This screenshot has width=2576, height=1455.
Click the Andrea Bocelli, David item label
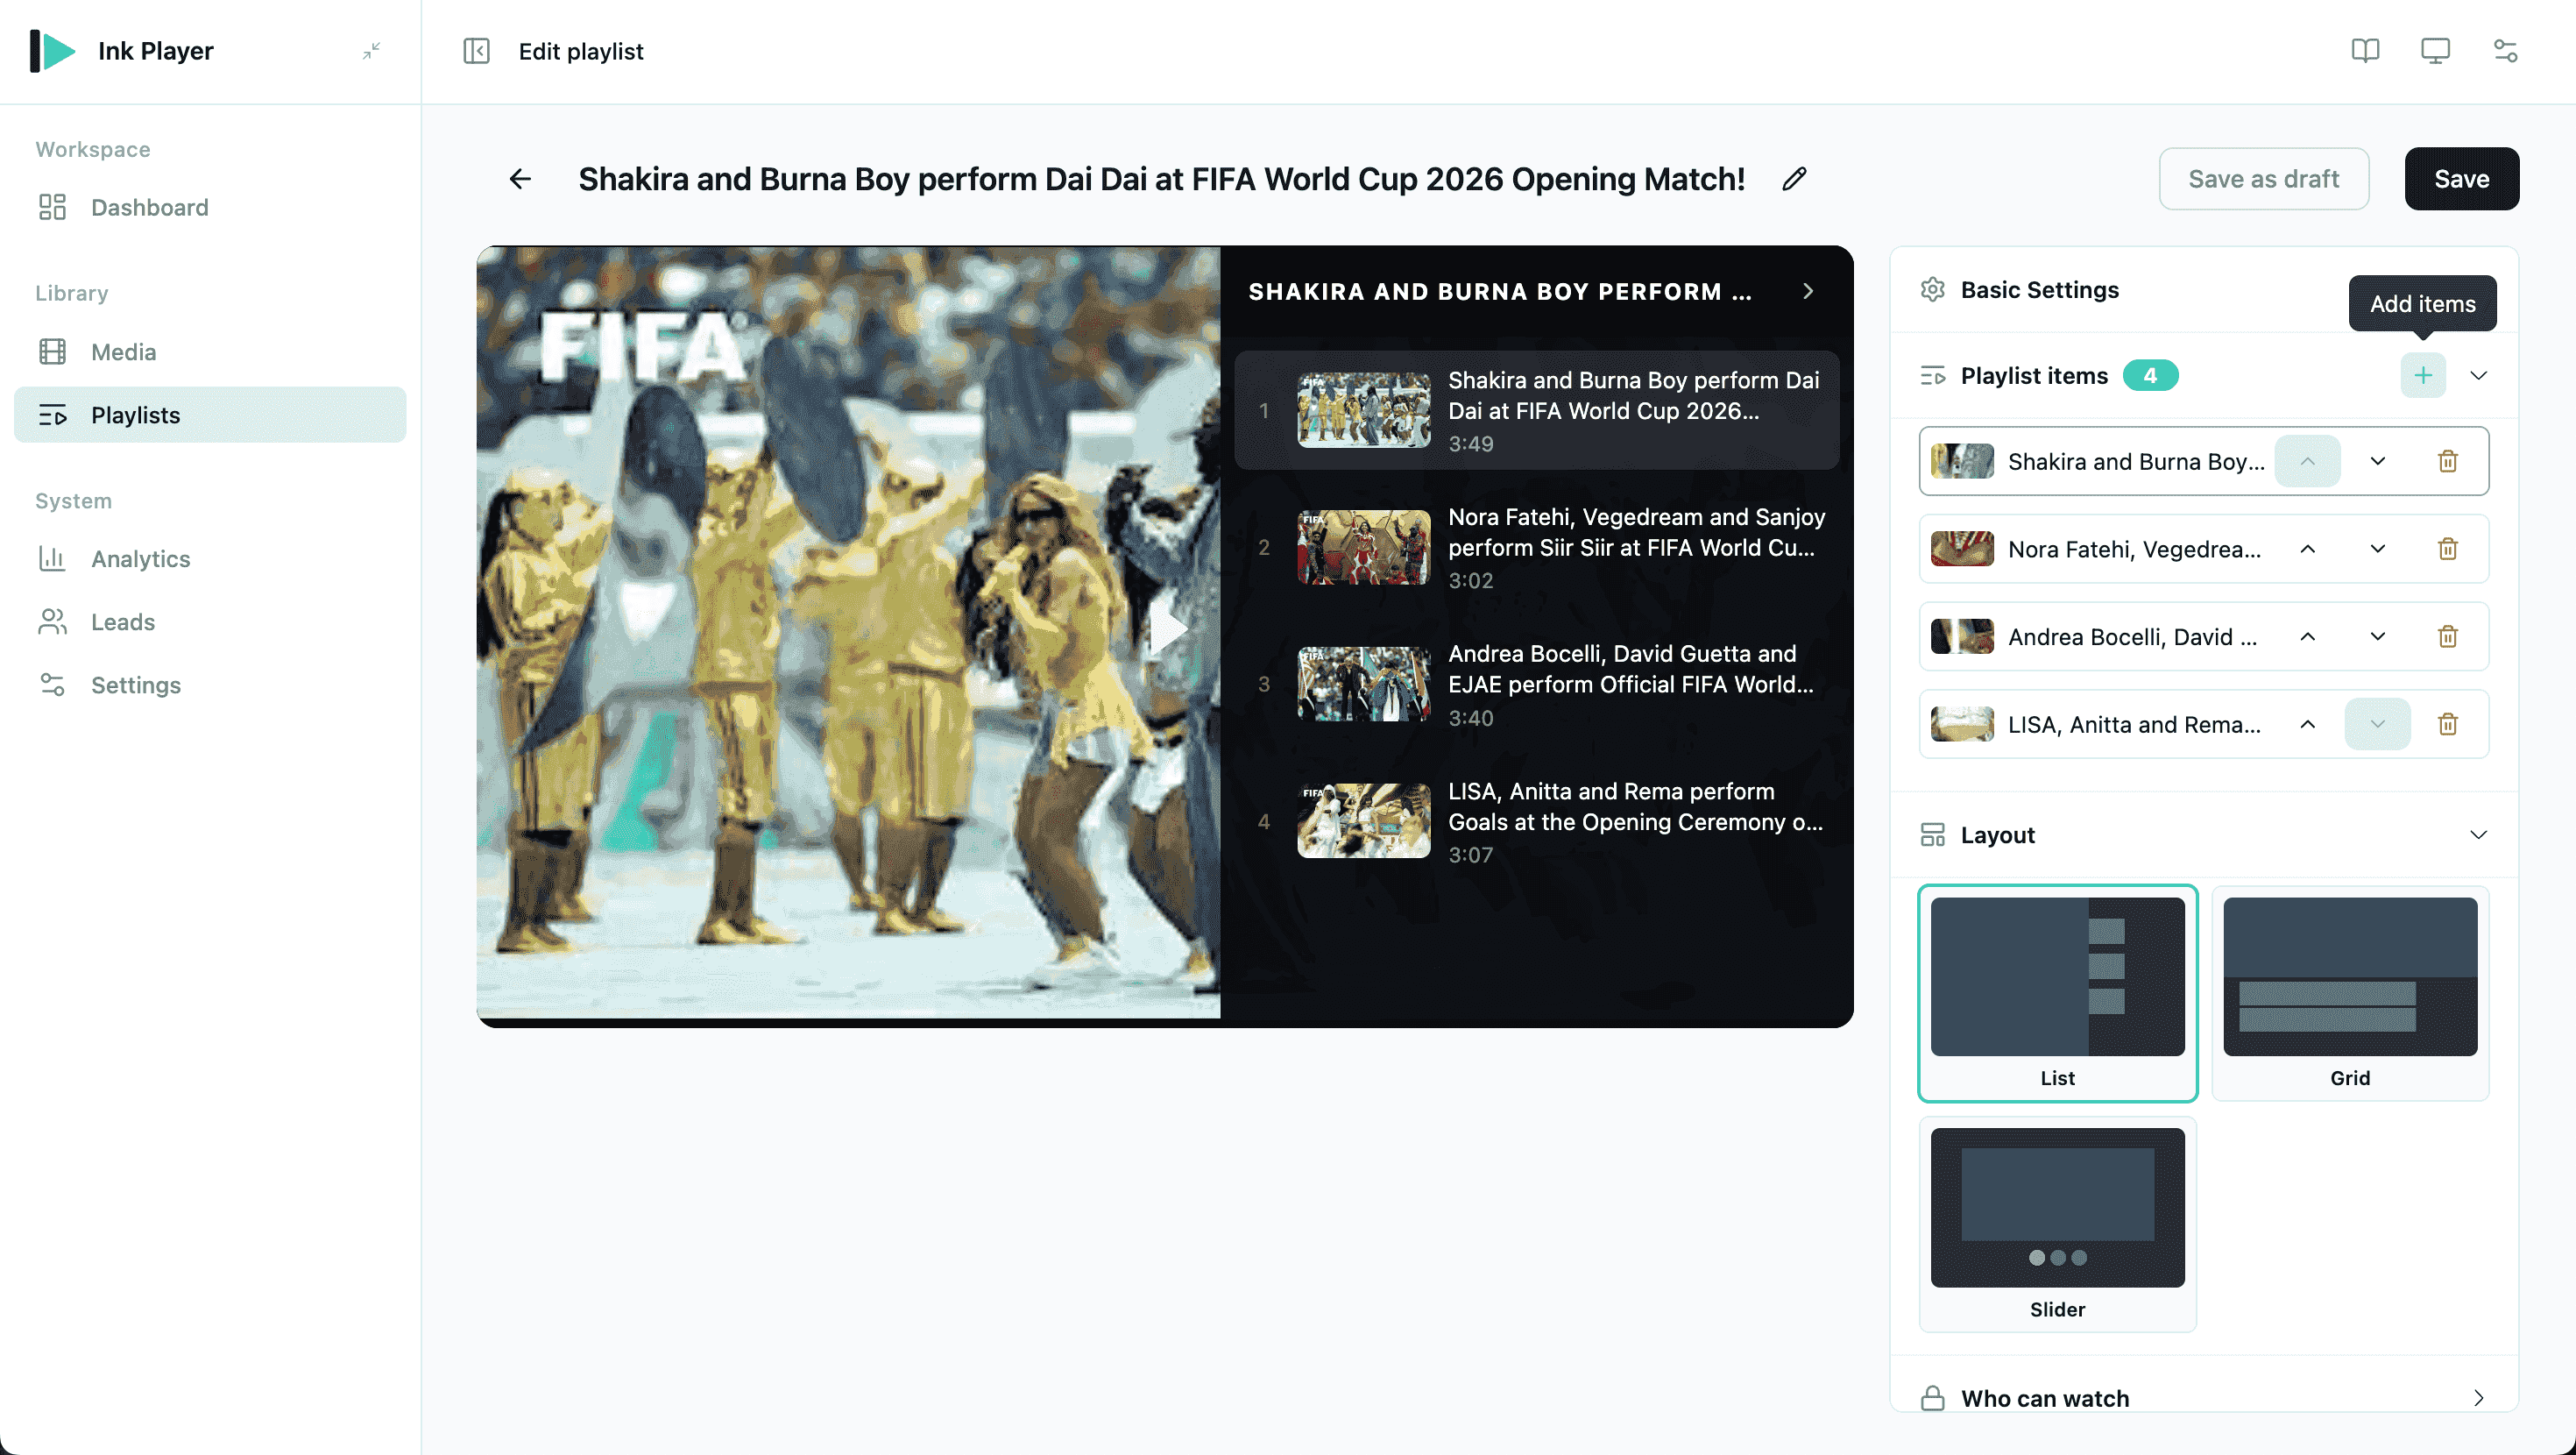pos(2132,636)
